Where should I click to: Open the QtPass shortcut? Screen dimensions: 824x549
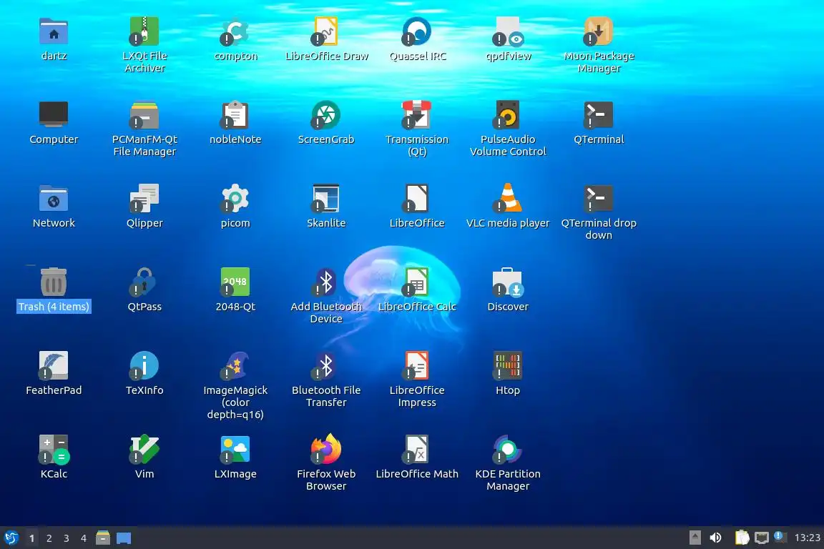144,282
